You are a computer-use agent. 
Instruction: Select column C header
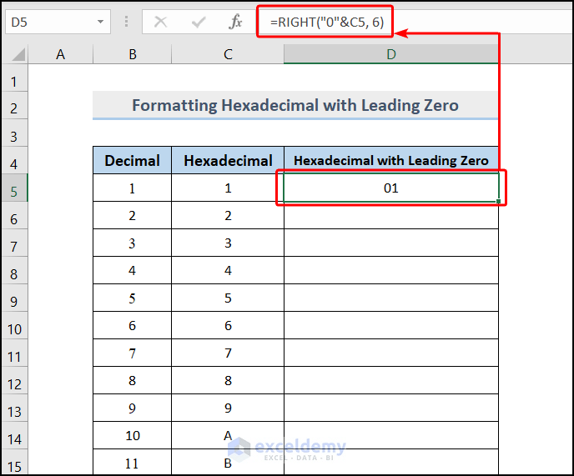tap(228, 54)
